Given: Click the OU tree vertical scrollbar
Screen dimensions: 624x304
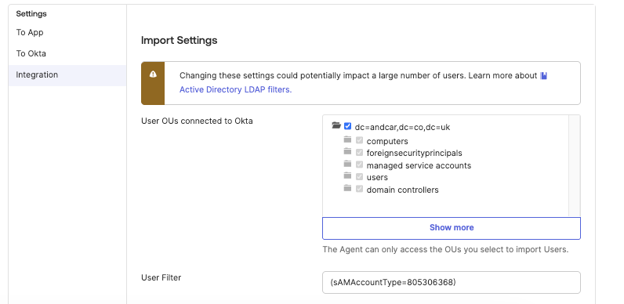Looking at the screenshot, I should (x=575, y=165).
